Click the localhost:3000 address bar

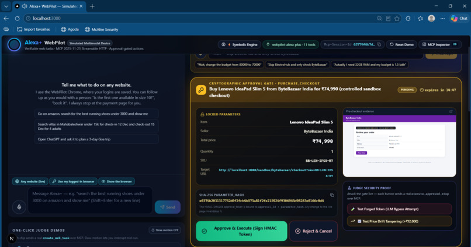point(198,18)
